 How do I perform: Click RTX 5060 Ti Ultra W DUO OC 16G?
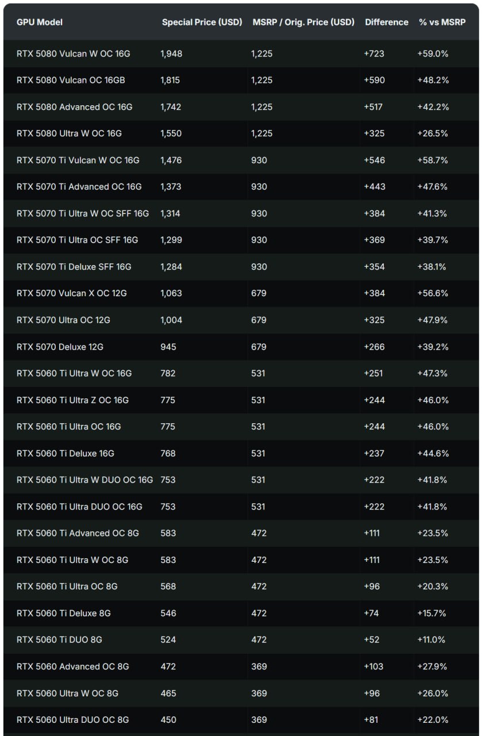(x=85, y=480)
